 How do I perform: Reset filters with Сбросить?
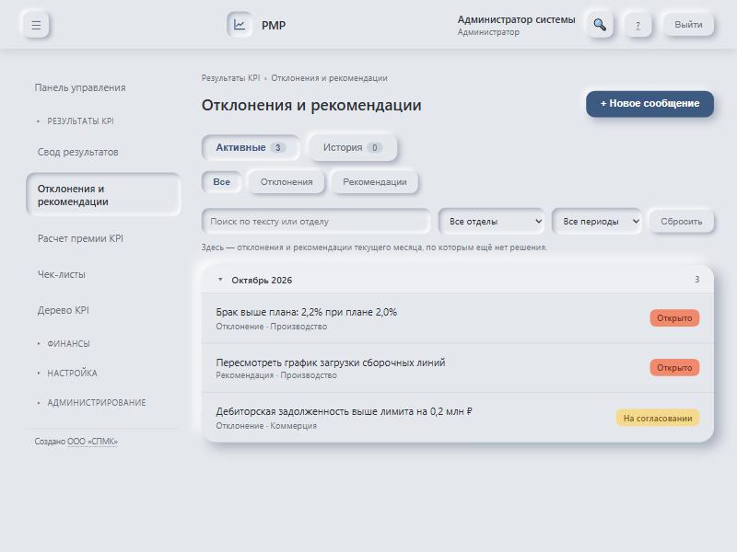pos(681,222)
